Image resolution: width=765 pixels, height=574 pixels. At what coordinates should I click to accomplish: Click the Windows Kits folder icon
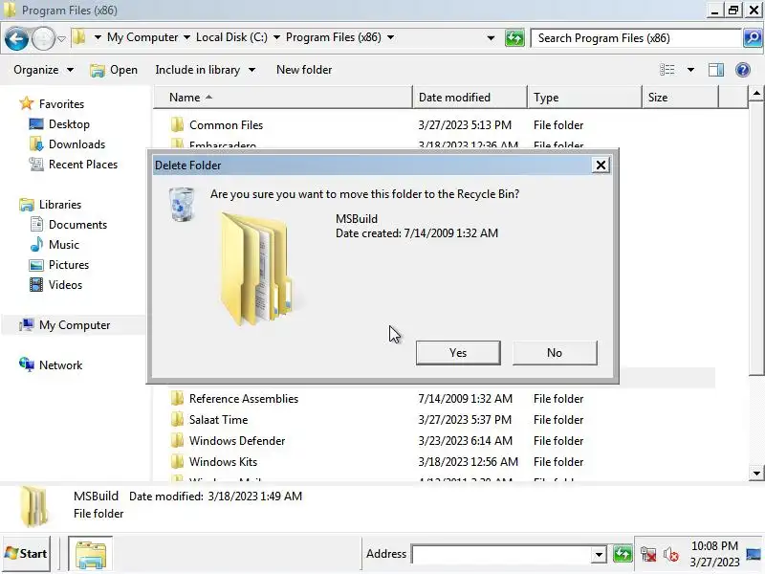click(x=177, y=462)
